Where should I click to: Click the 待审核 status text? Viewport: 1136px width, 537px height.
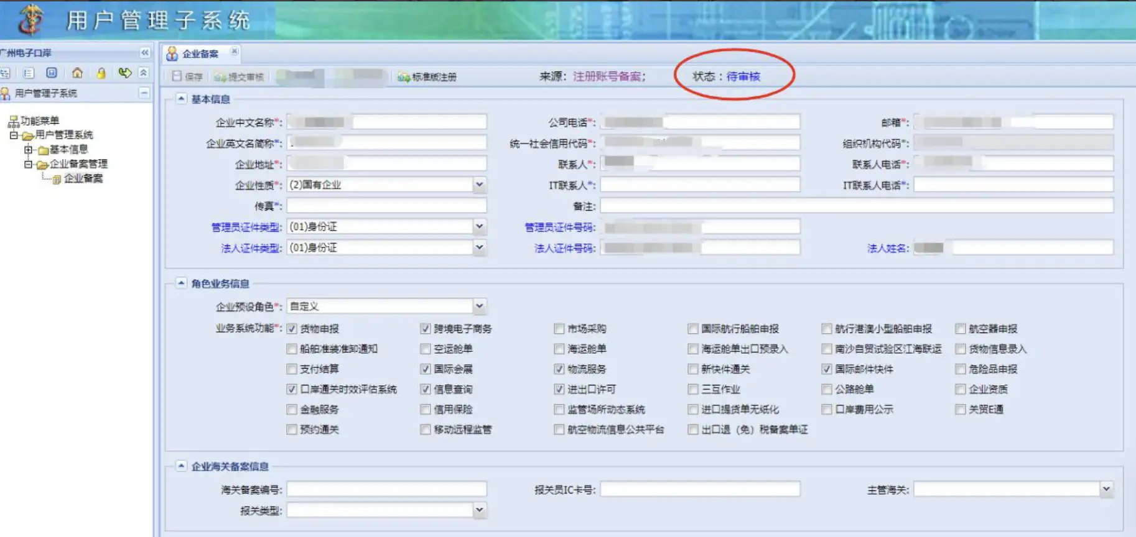pos(743,76)
